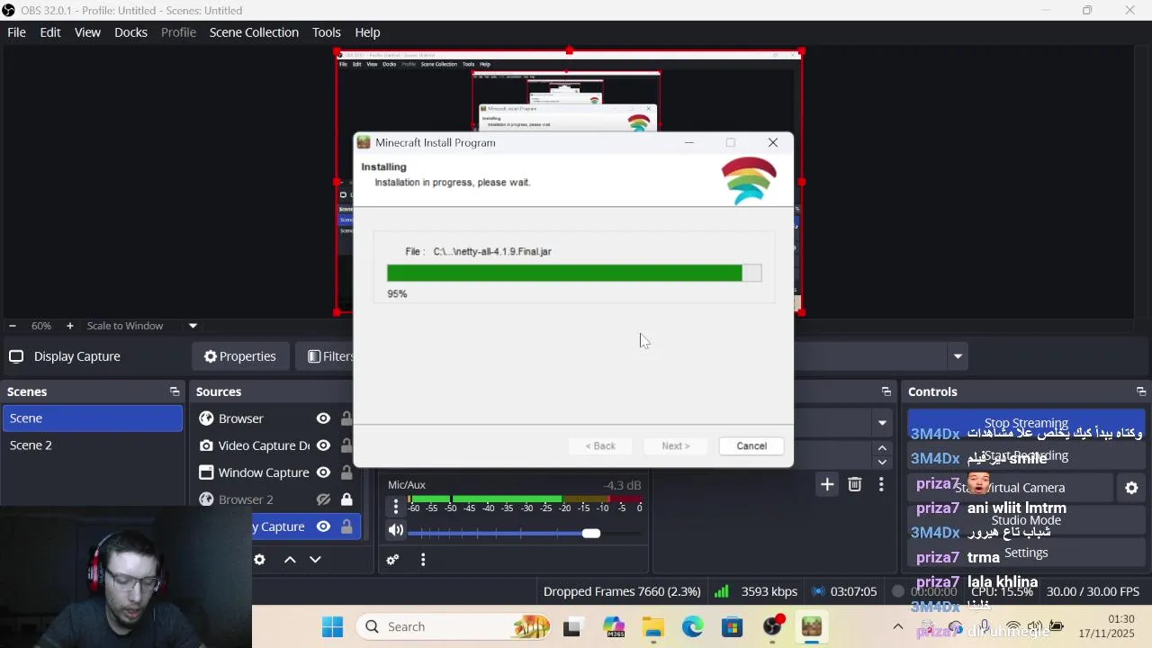Image resolution: width=1152 pixels, height=648 pixels.
Task: Open Mic/Aux options three-dot menu
Action: click(x=395, y=508)
